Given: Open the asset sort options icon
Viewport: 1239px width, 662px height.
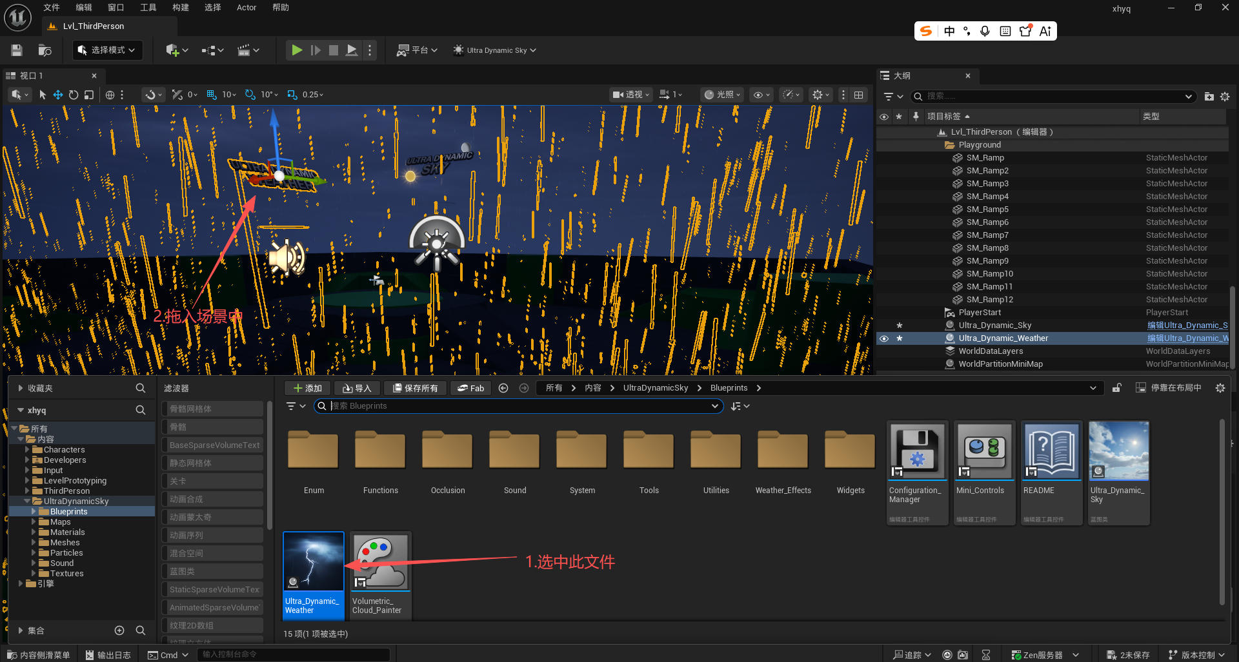Looking at the screenshot, I should coord(740,406).
